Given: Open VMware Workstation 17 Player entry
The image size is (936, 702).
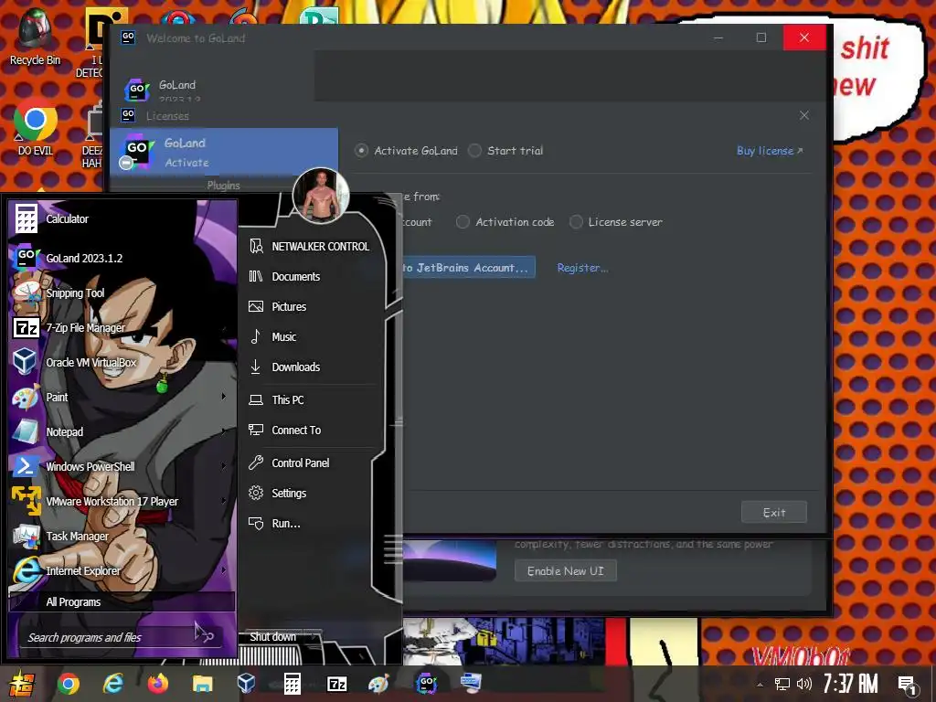Looking at the screenshot, I should (x=122, y=502).
